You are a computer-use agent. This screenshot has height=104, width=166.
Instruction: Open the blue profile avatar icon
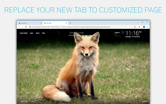[144, 27]
